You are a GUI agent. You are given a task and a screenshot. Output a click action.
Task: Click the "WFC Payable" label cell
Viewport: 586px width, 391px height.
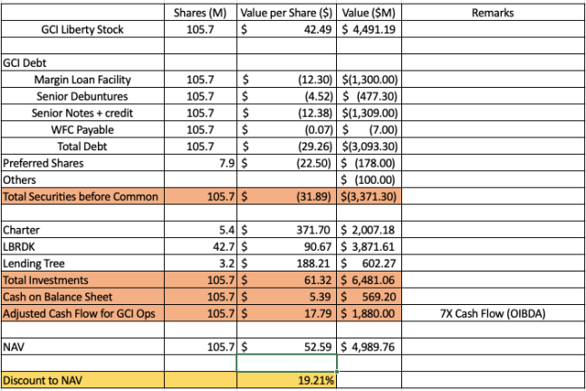pos(83,129)
